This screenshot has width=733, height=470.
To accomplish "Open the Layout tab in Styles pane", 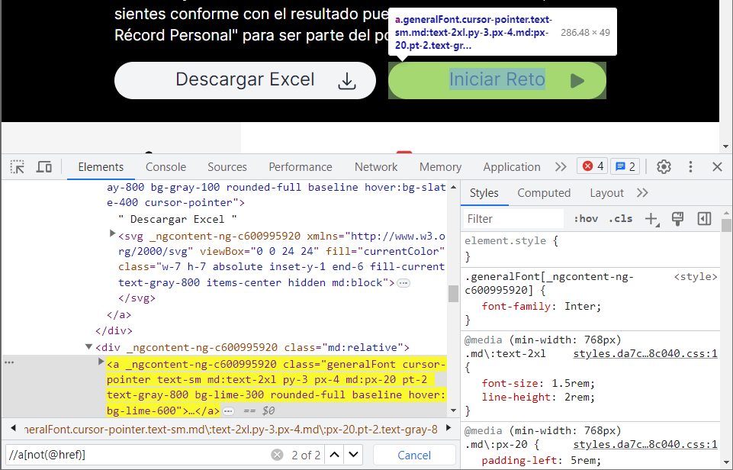I will click(606, 193).
